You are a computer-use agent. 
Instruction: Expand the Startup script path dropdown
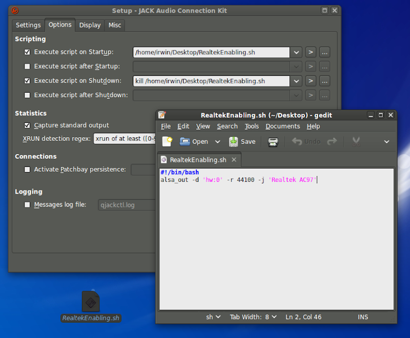pyautogui.click(x=296, y=52)
